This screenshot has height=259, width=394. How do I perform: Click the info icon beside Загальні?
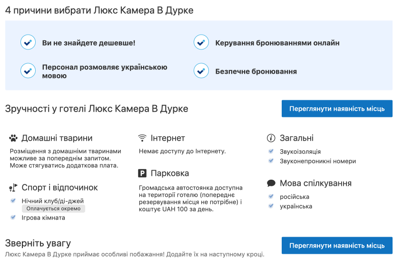(271, 138)
